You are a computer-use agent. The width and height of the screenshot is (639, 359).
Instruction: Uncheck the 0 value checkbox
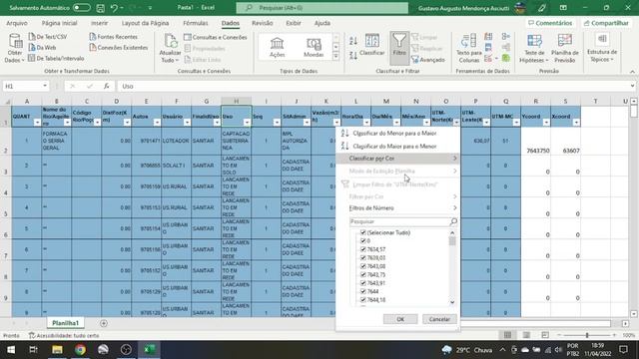[x=363, y=241]
